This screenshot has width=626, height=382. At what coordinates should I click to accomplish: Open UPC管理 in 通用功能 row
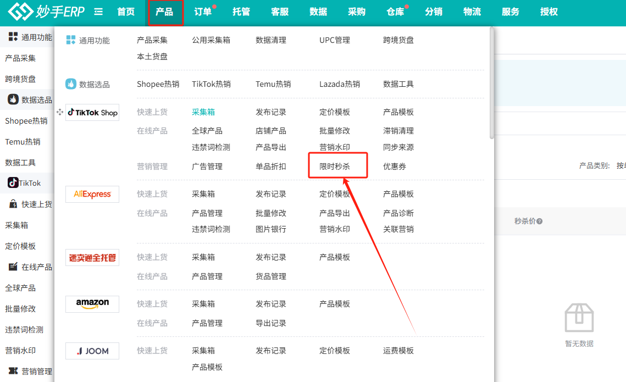[335, 40]
